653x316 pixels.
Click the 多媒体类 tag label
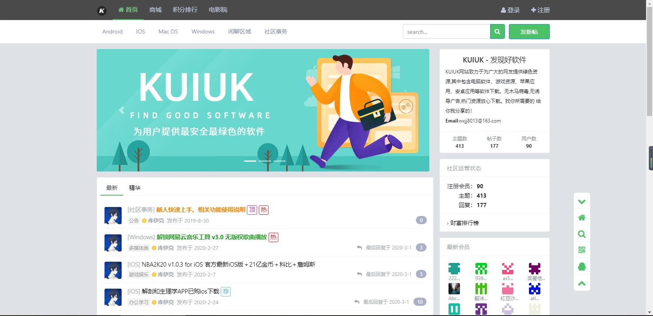click(139, 248)
